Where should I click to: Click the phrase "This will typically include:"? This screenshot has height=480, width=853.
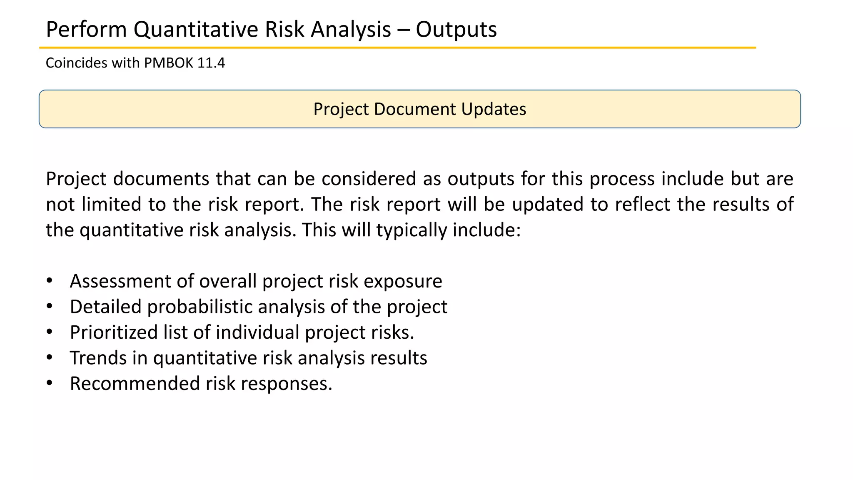(x=411, y=230)
